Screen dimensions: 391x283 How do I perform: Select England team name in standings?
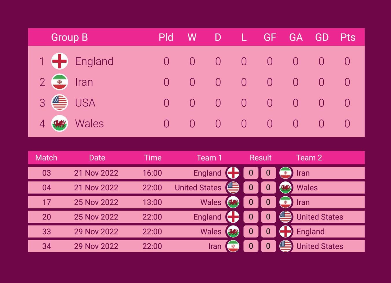tap(94, 61)
